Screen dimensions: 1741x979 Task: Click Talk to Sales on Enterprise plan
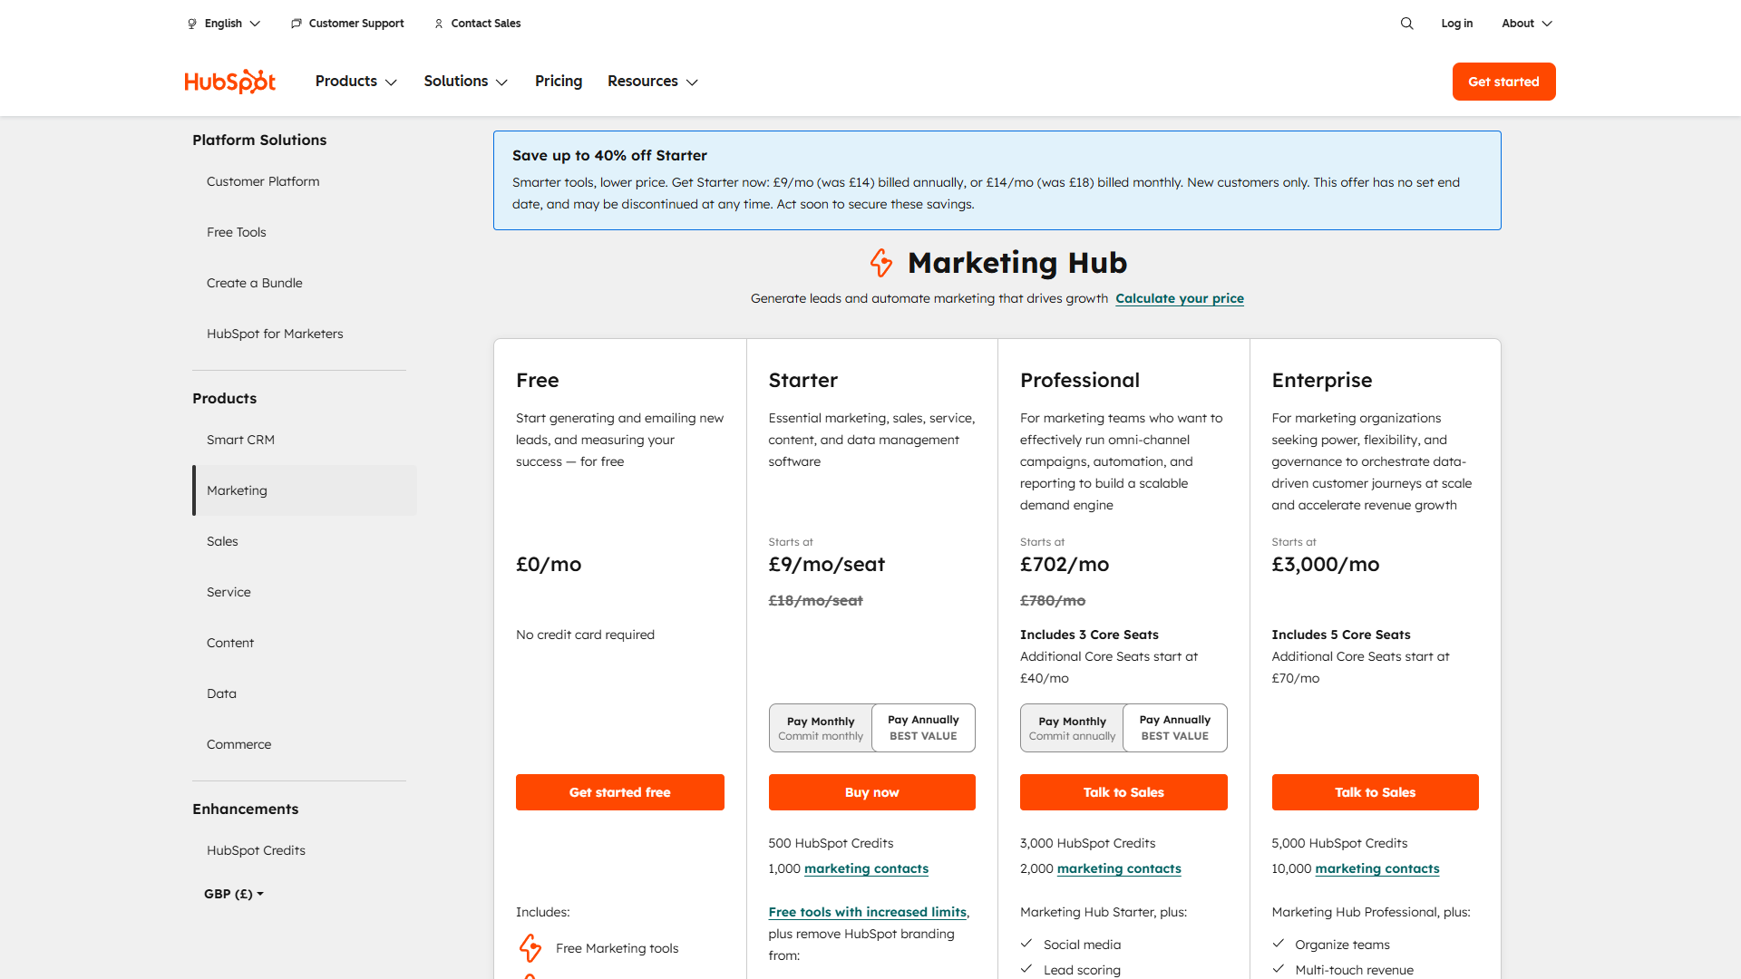click(1375, 792)
